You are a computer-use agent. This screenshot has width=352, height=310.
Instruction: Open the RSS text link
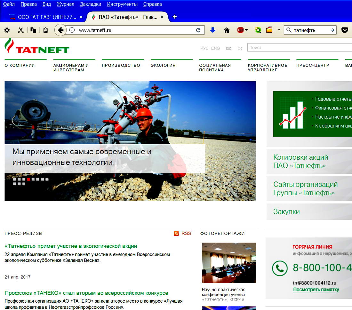point(186,234)
